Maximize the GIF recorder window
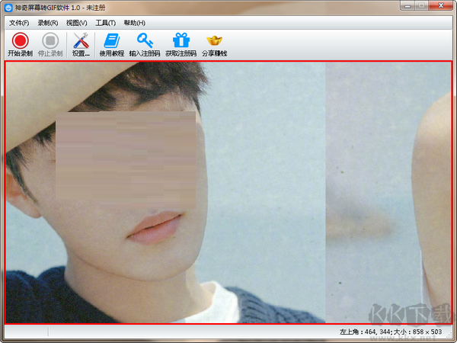The width and height of the screenshot is (457, 343). tap(420, 6)
